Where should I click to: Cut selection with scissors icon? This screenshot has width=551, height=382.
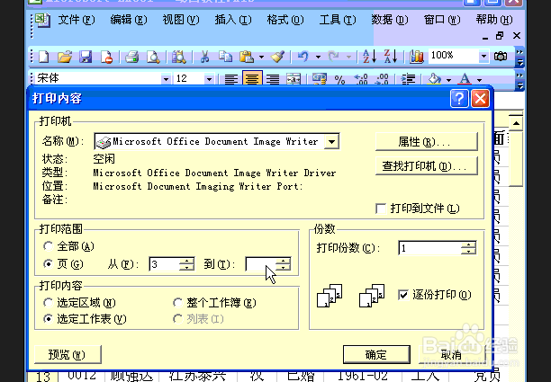tap(204, 57)
